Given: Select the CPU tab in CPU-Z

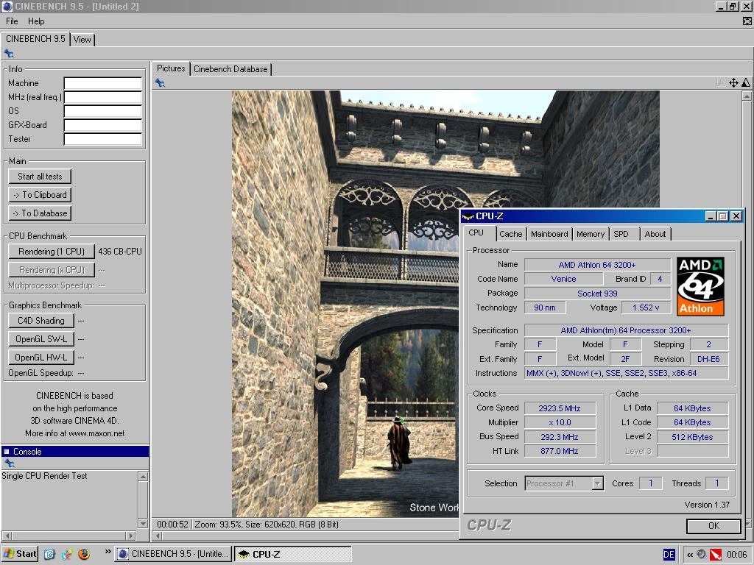Looking at the screenshot, I should click(x=476, y=233).
